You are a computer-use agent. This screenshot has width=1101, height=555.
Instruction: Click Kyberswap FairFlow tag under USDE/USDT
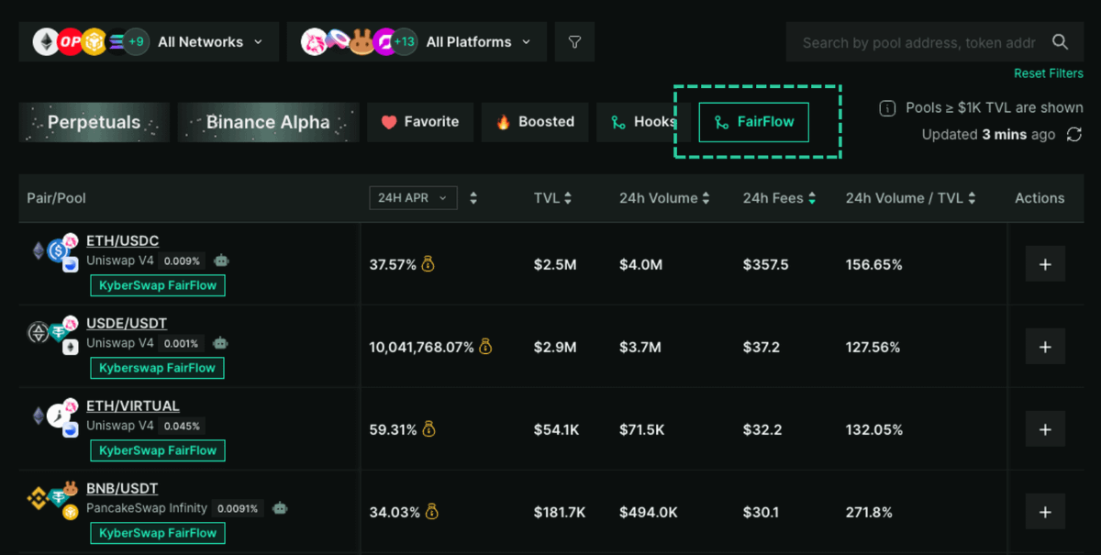point(157,368)
